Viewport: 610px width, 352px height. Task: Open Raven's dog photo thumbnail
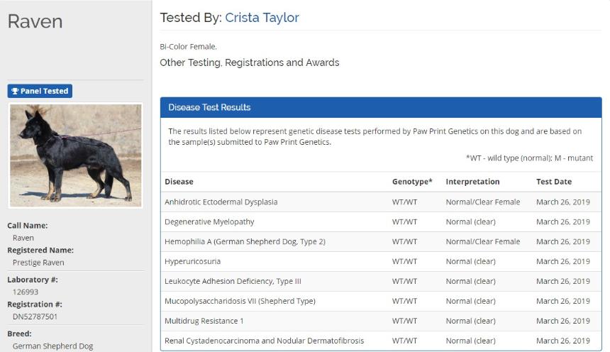pos(75,155)
